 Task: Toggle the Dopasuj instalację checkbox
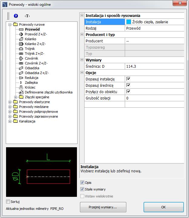(x=128, y=79)
